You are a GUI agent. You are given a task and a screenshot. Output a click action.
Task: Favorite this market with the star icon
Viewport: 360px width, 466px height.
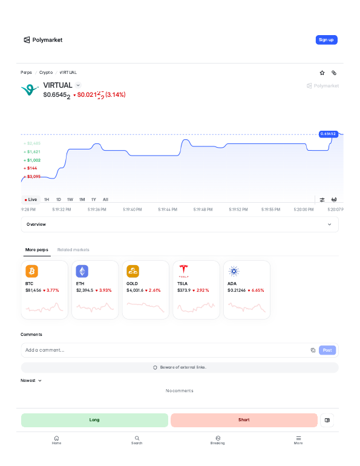(322, 73)
